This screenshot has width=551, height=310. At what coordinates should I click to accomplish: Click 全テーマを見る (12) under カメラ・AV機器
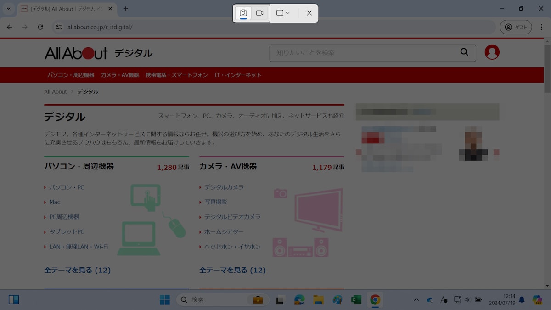click(x=232, y=270)
